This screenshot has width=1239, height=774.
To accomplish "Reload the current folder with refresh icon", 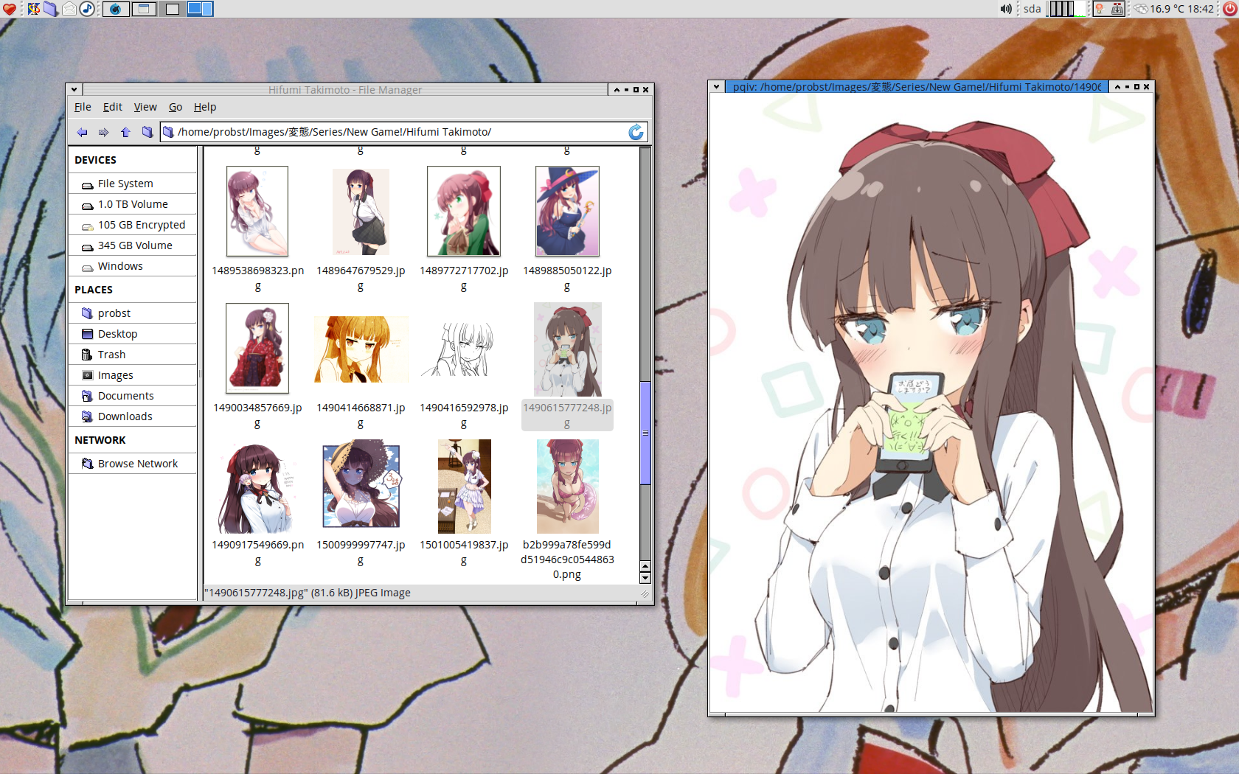I will point(636,132).
